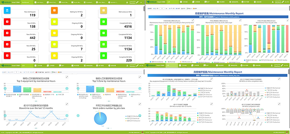Open the User Man... menu in the dashboard header
This screenshot has height=134, width=290.
[x=101, y=3]
